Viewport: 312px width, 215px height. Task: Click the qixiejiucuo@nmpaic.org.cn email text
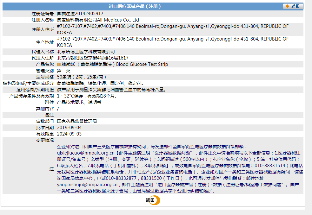pos(86,153)
